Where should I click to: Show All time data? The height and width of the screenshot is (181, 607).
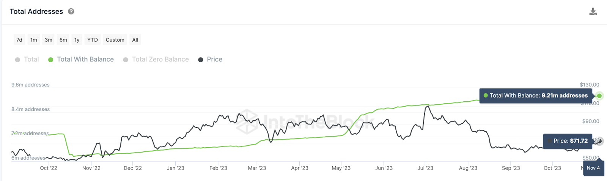(x=135, y=40)
